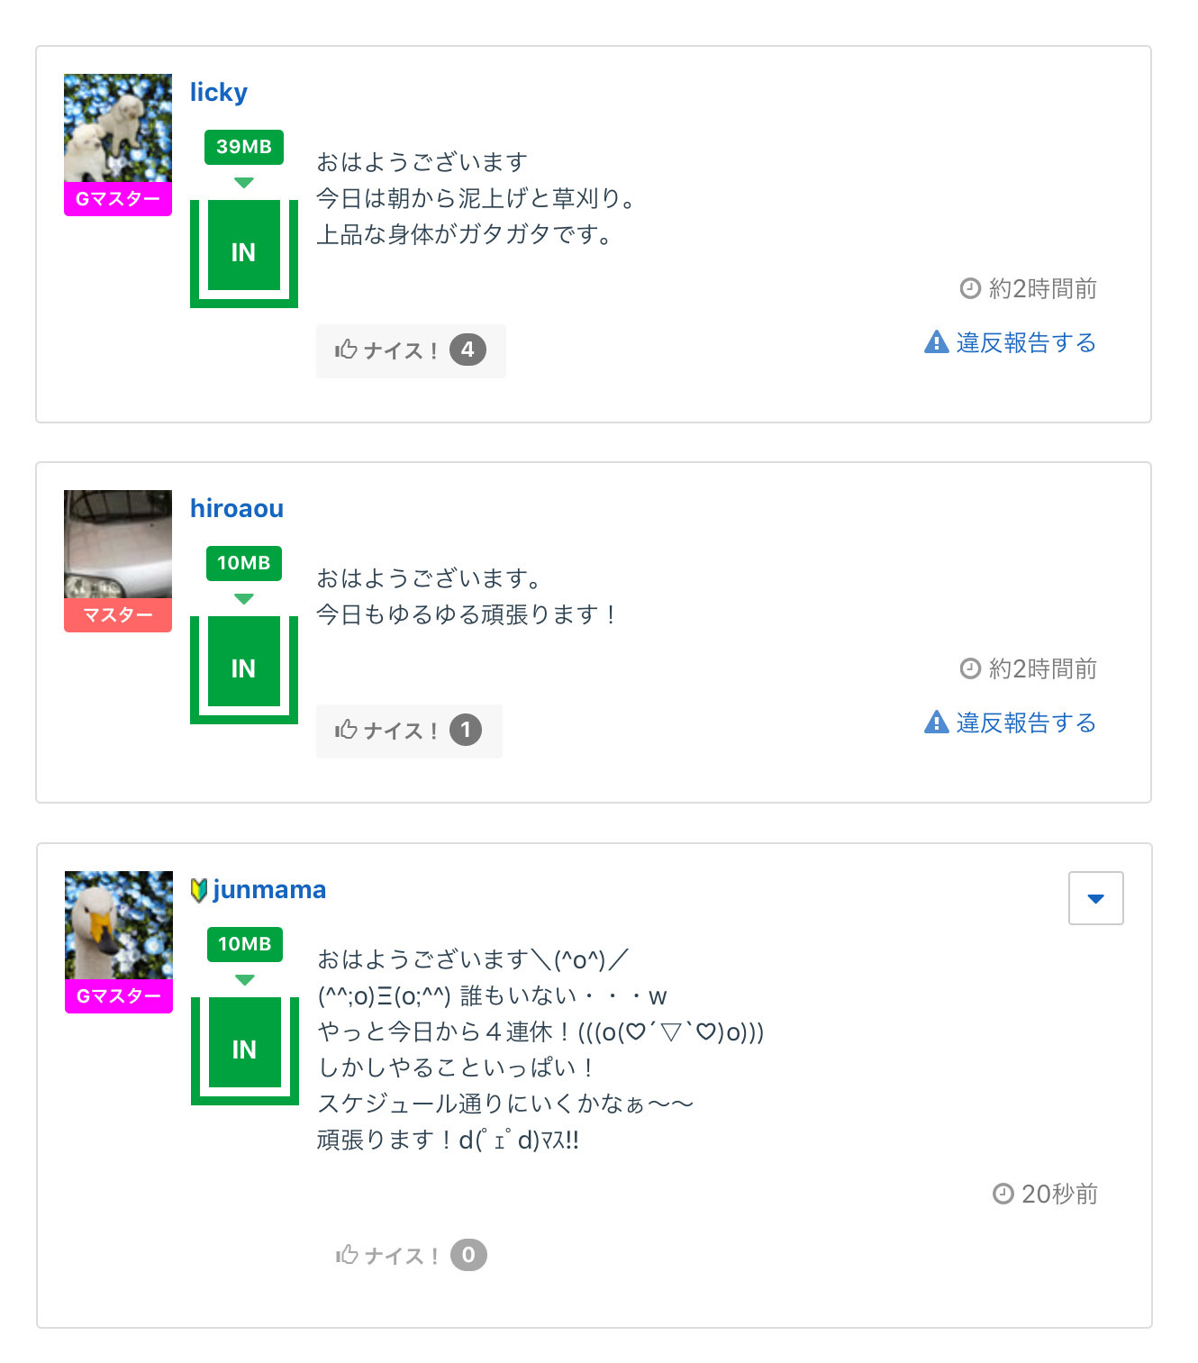1198x1363 pixels.
Task: Open licky's profile link
Action: pyautogui.click(x=218, y=93)
